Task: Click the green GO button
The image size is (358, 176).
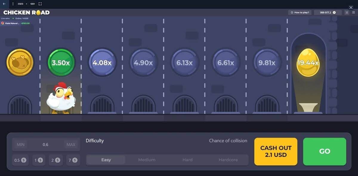Action: [x=325, y=151]
